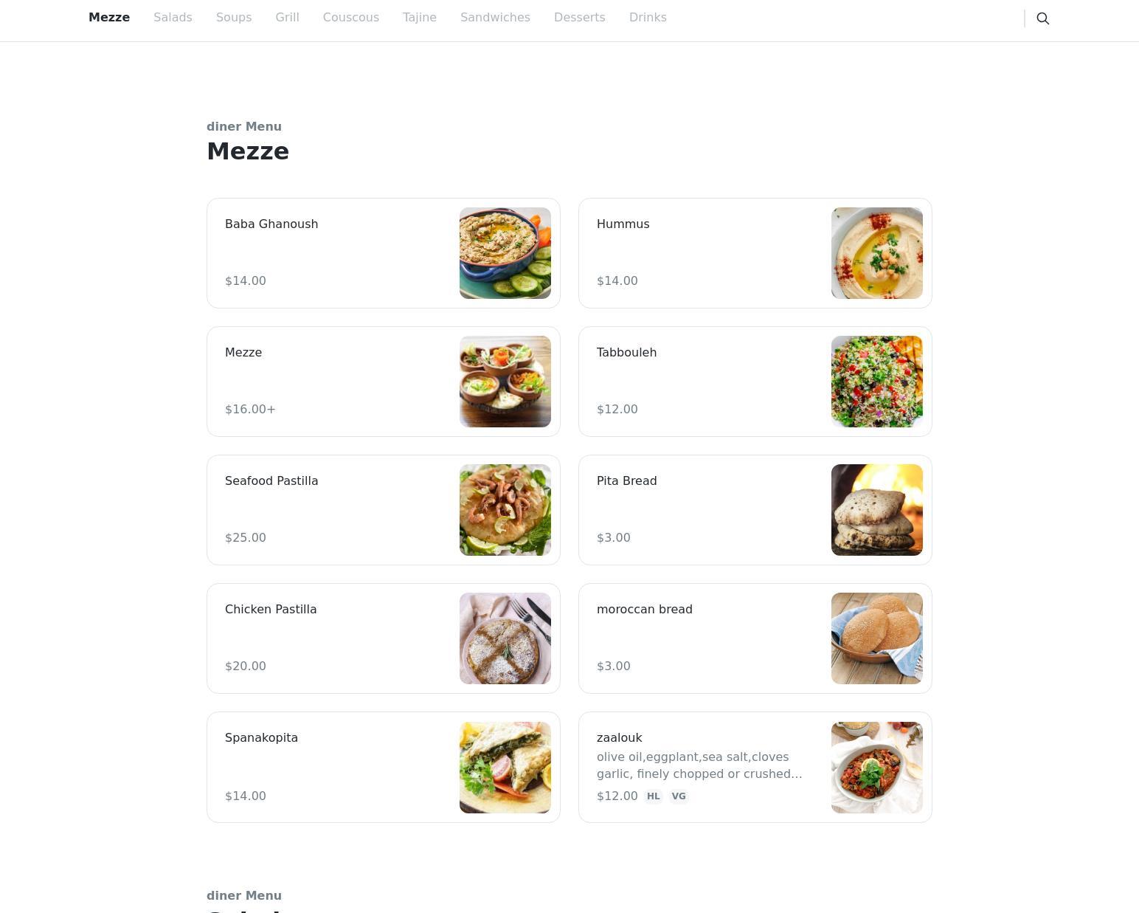Click the Tabbouleh salad thumbnail
The image size is (1139, 913).
tap(877, 382)
